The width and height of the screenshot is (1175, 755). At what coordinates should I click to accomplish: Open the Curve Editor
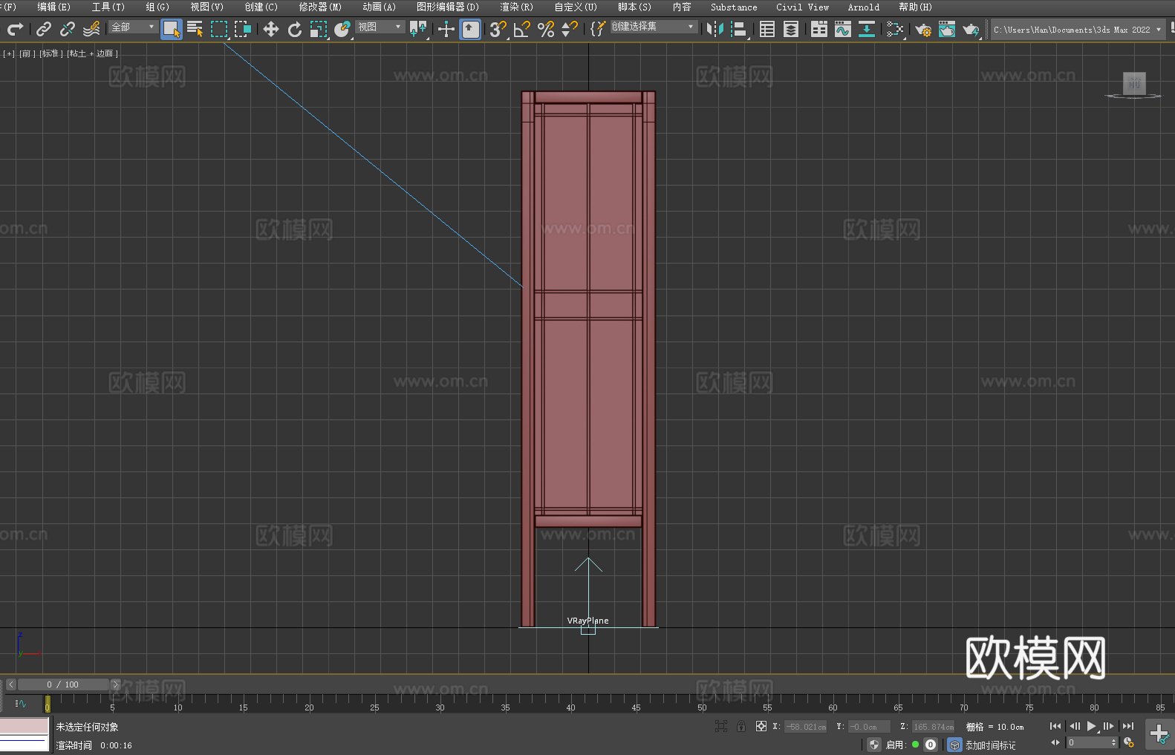point(842,29)
